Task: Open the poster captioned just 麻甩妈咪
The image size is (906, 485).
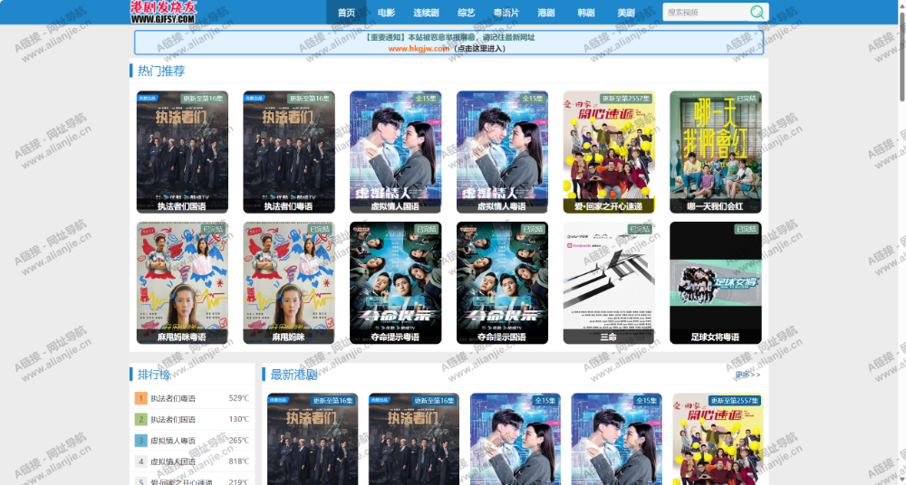Action: click(288, 283)
